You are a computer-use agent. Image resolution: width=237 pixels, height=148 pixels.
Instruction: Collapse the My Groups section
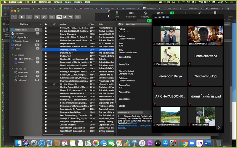click(x=12, y=55)
